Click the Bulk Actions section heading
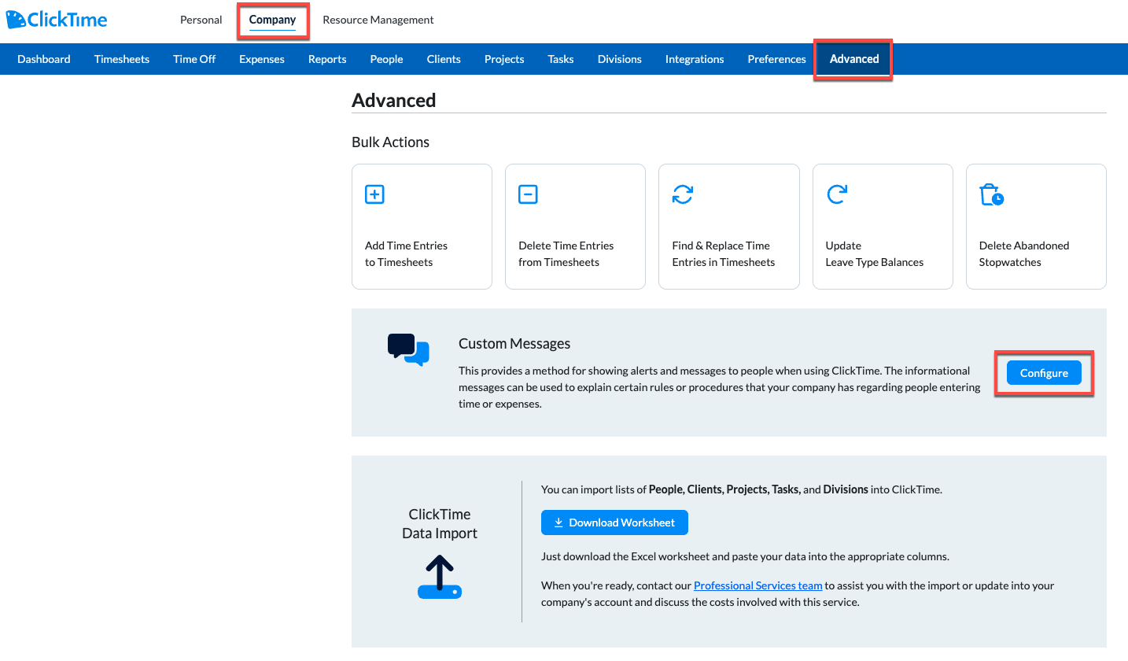1128x661 pixels. (x=391, y=142)
